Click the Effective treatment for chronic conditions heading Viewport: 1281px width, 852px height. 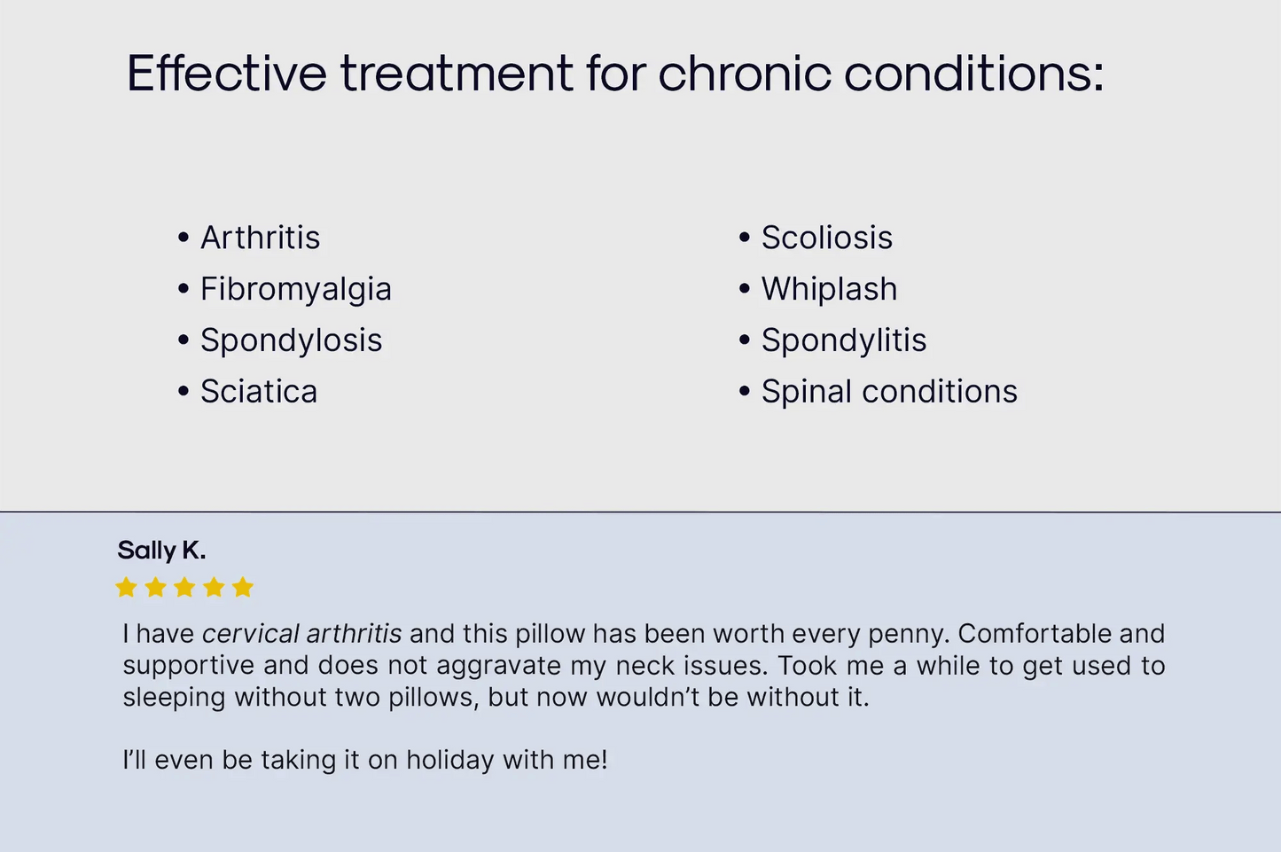615,74
